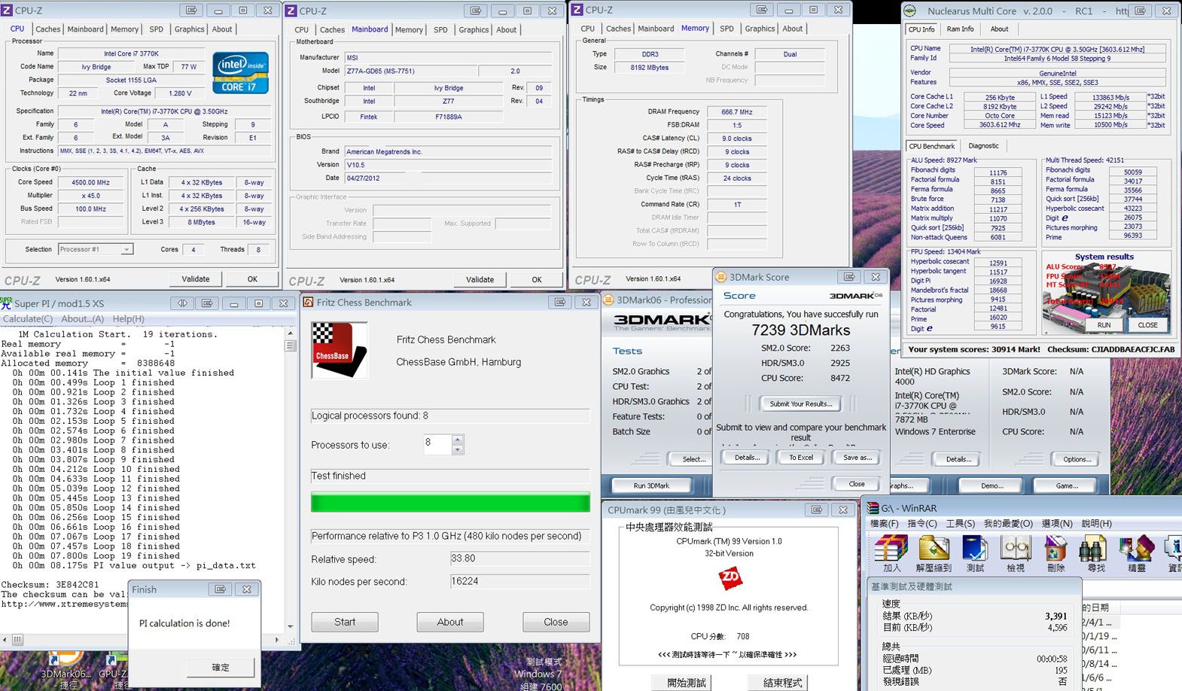Click RUN button in Nuclearus
Image resolution: width=1182 pixels, height=691 pixels.
point(1104,324)
